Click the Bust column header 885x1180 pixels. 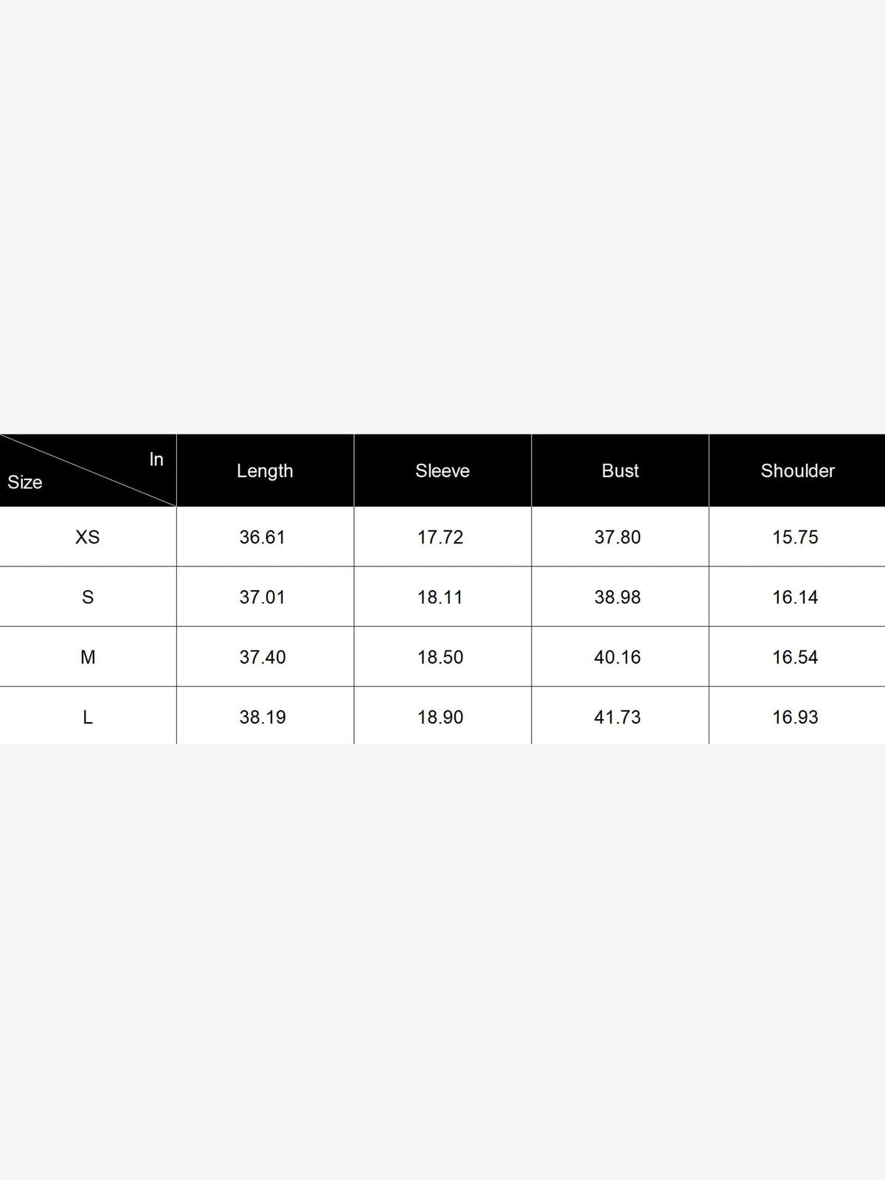point(620,471)
